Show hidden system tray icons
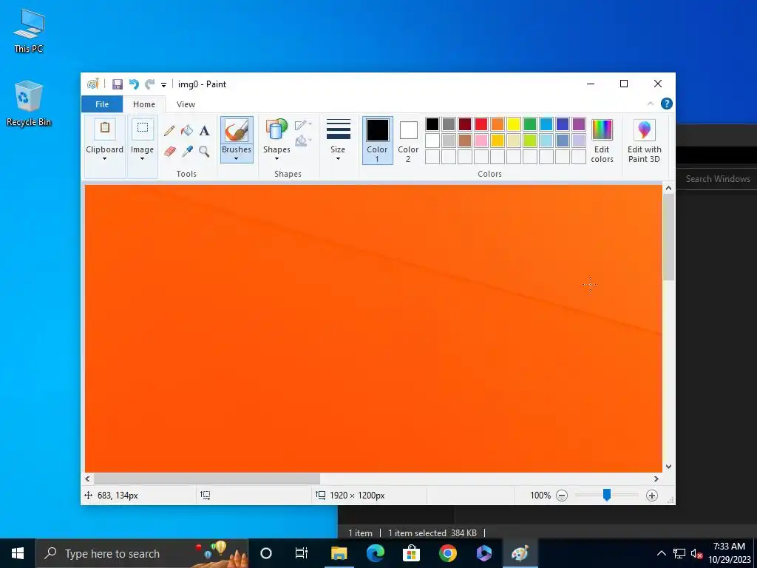The width and height of the screenshot is (757, 568). (662, 553)
